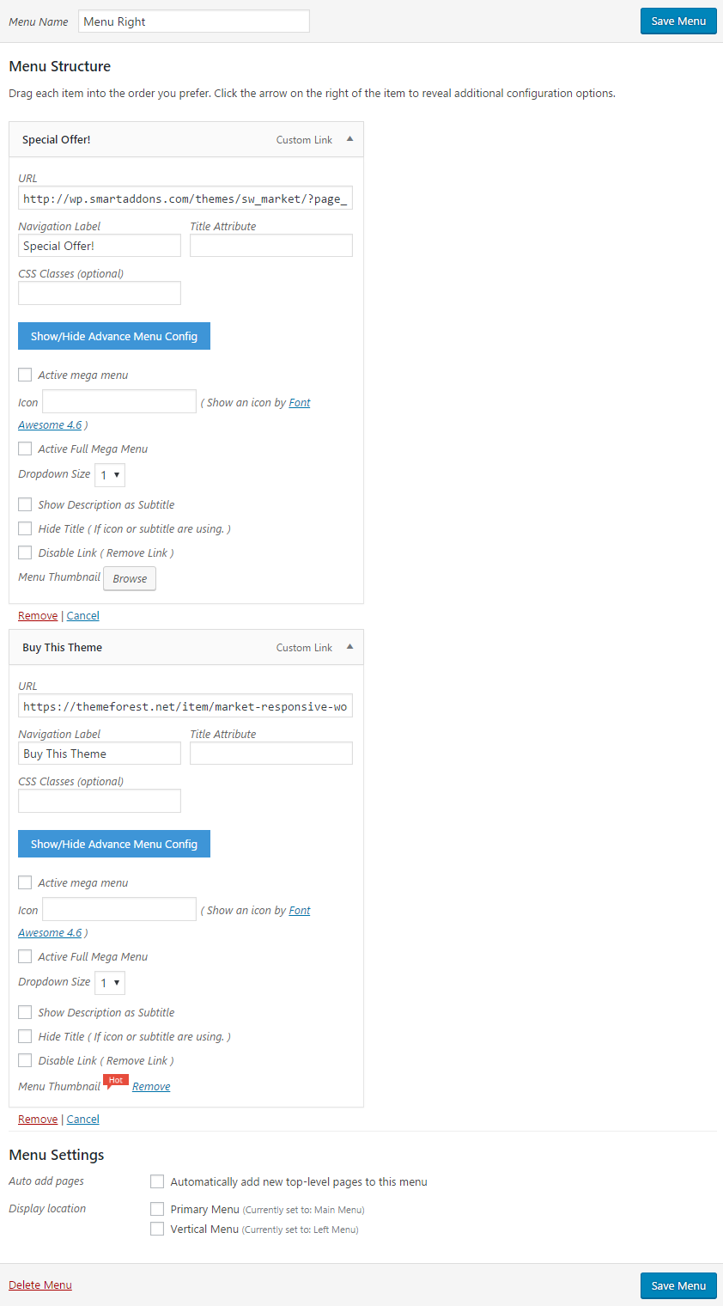
Task: Open the Awesome 4.6 link under Buy This Theme
Action: (50, 932)
